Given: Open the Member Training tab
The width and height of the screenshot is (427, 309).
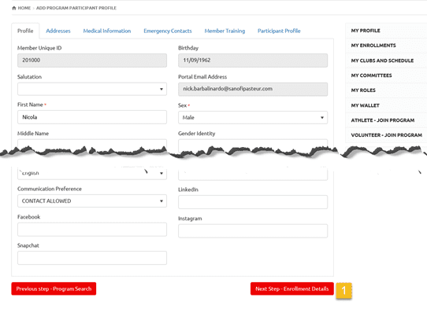Looking at the screenshot, I should click(x=225, y=31).
